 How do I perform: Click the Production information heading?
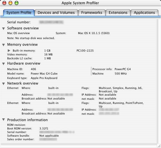27,120
